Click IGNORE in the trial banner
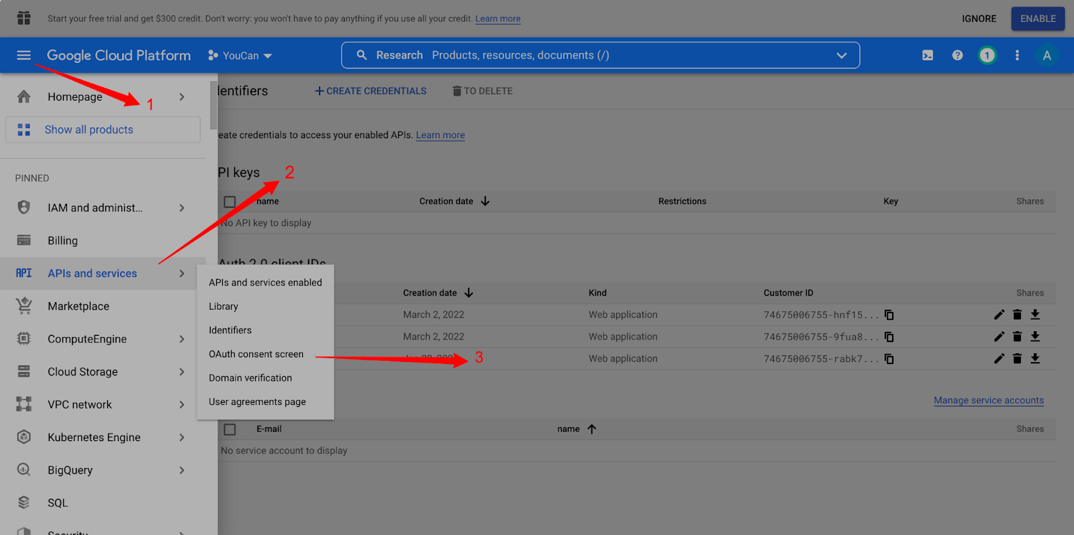 click(x=979, y=19)
